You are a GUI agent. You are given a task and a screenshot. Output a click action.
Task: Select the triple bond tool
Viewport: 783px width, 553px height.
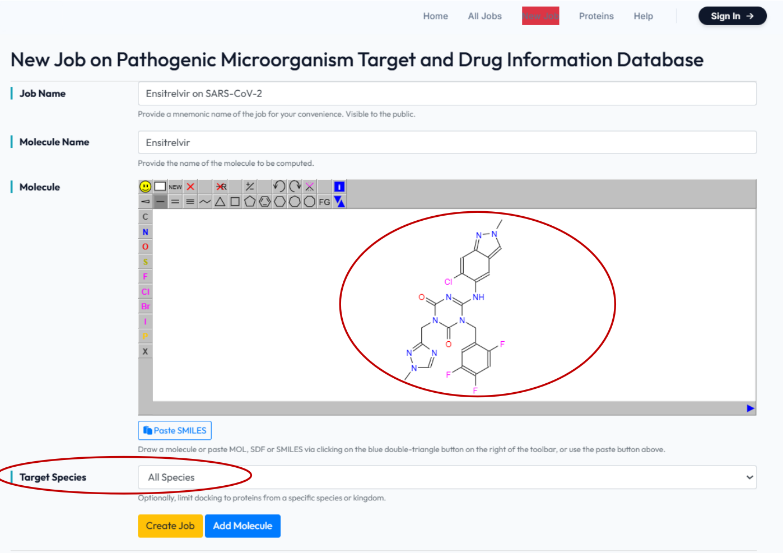[x=190, y=201]
